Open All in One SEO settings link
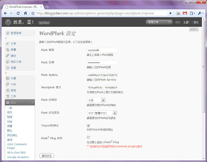Image resolution: width=207 pixels, height=162 pixels. [17, 152]
